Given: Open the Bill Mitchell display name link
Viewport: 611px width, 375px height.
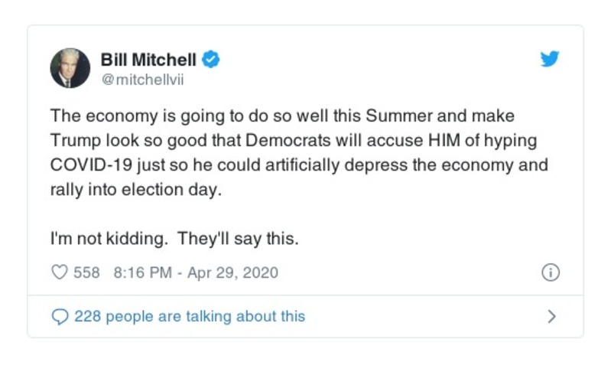Looking at the screenshot, I should point(148,59).
